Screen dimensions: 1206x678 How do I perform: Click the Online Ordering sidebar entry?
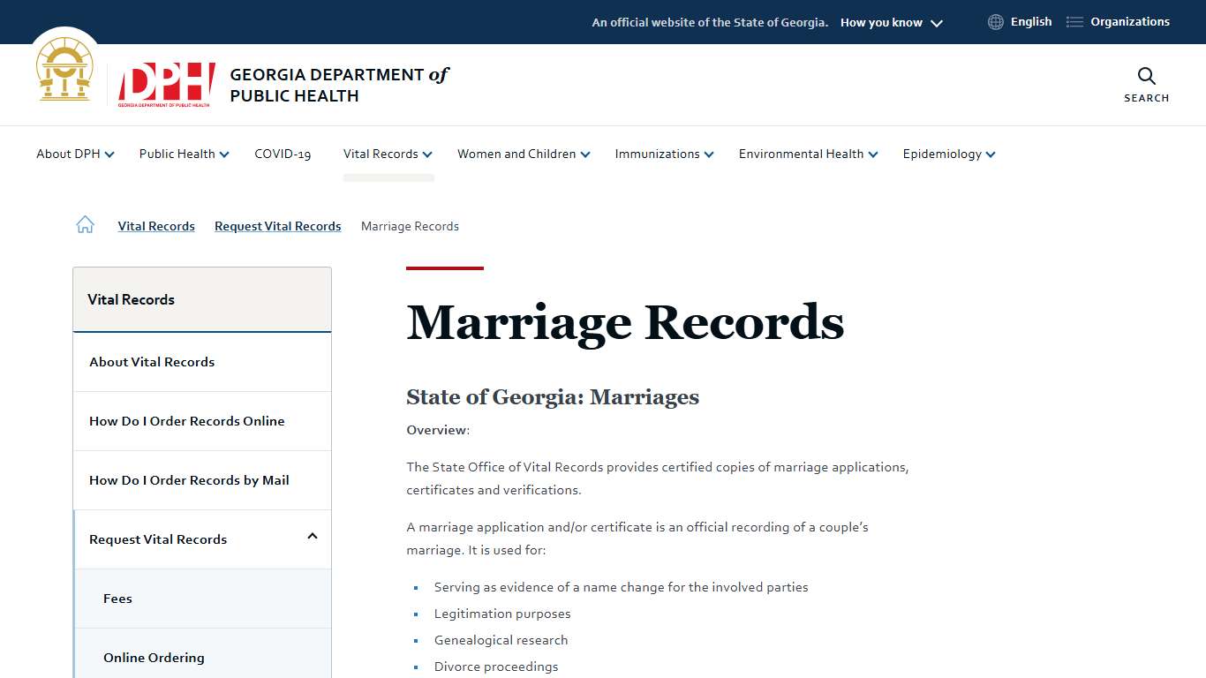tap(154, 657)
